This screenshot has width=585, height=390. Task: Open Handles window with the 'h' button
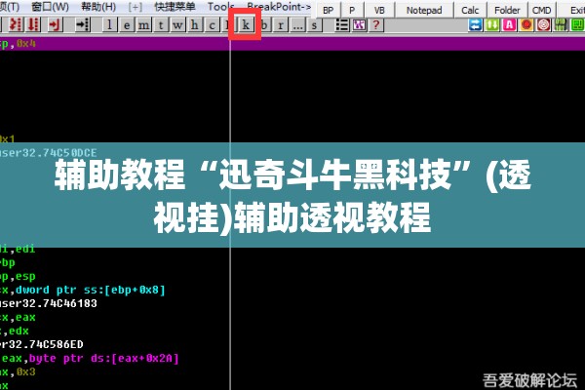(x=194, y=25)
